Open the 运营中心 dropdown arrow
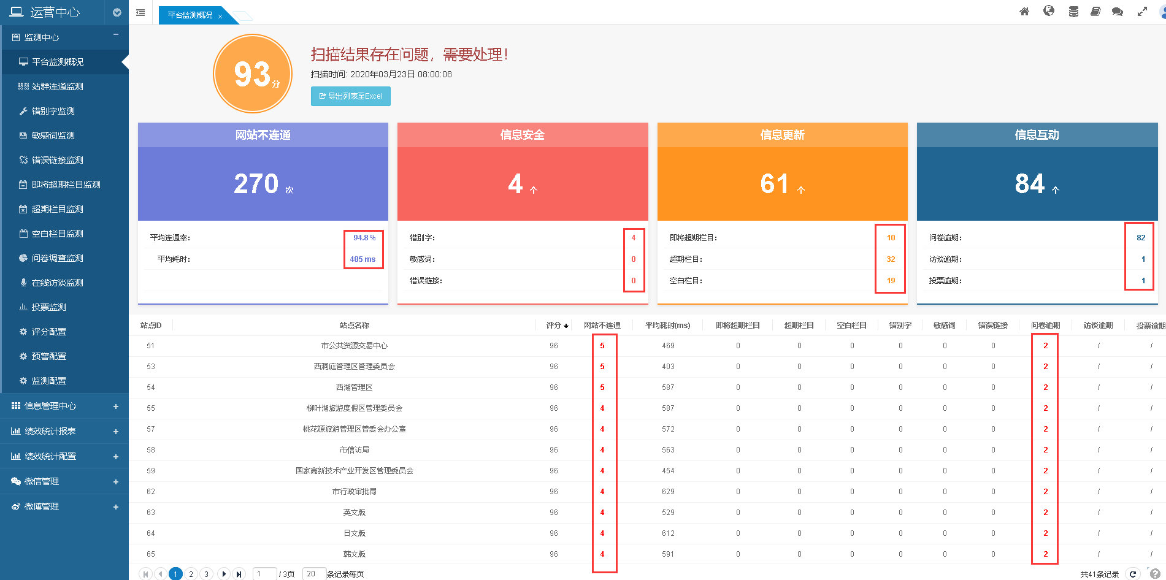This screenshot has height=580, width=1166. pyautogui.click(x=117, y=12)
